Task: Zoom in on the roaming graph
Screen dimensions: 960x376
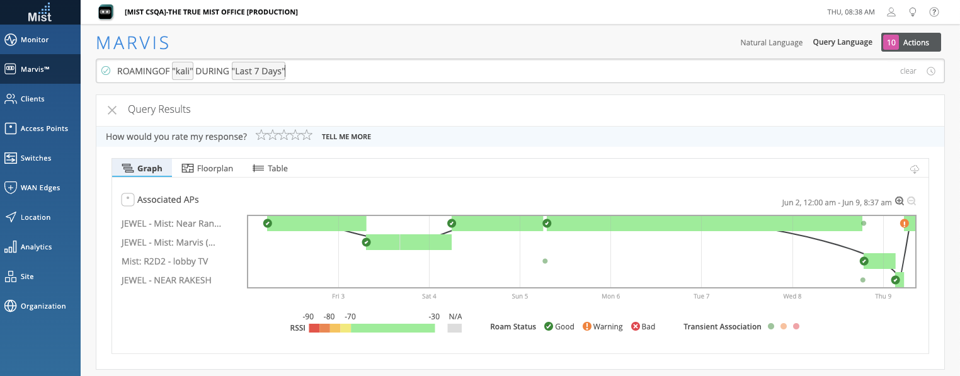Action: (900, 202)
